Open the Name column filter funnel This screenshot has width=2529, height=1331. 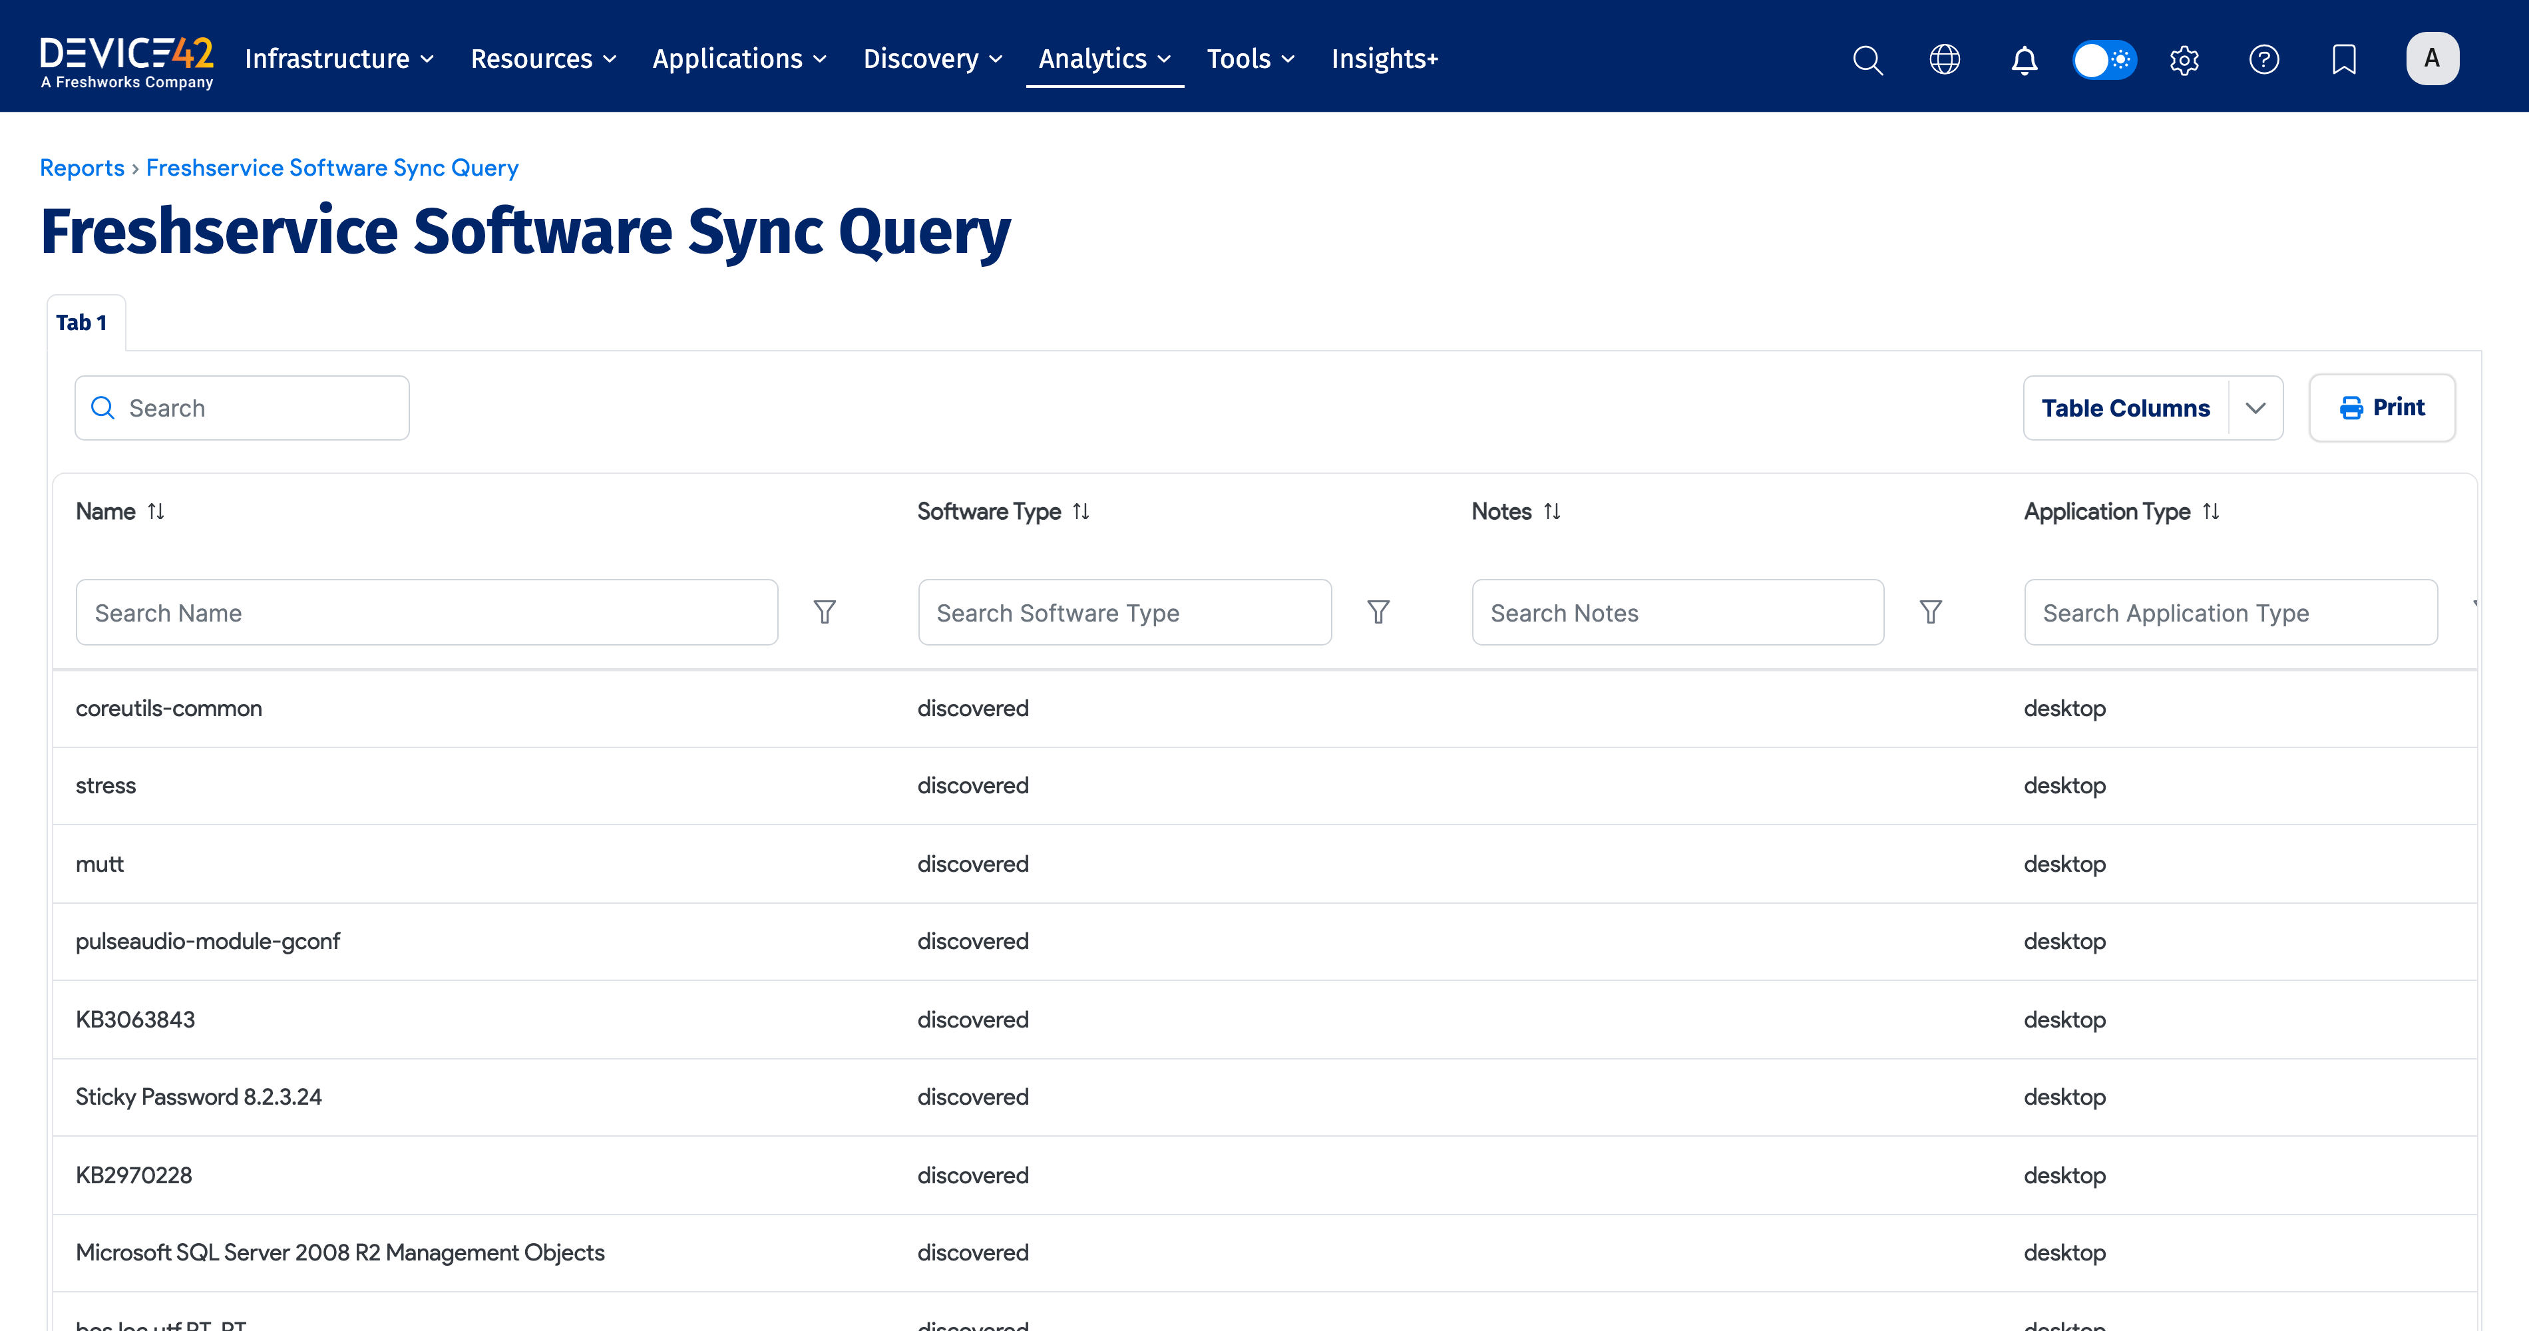coord(825,612)
